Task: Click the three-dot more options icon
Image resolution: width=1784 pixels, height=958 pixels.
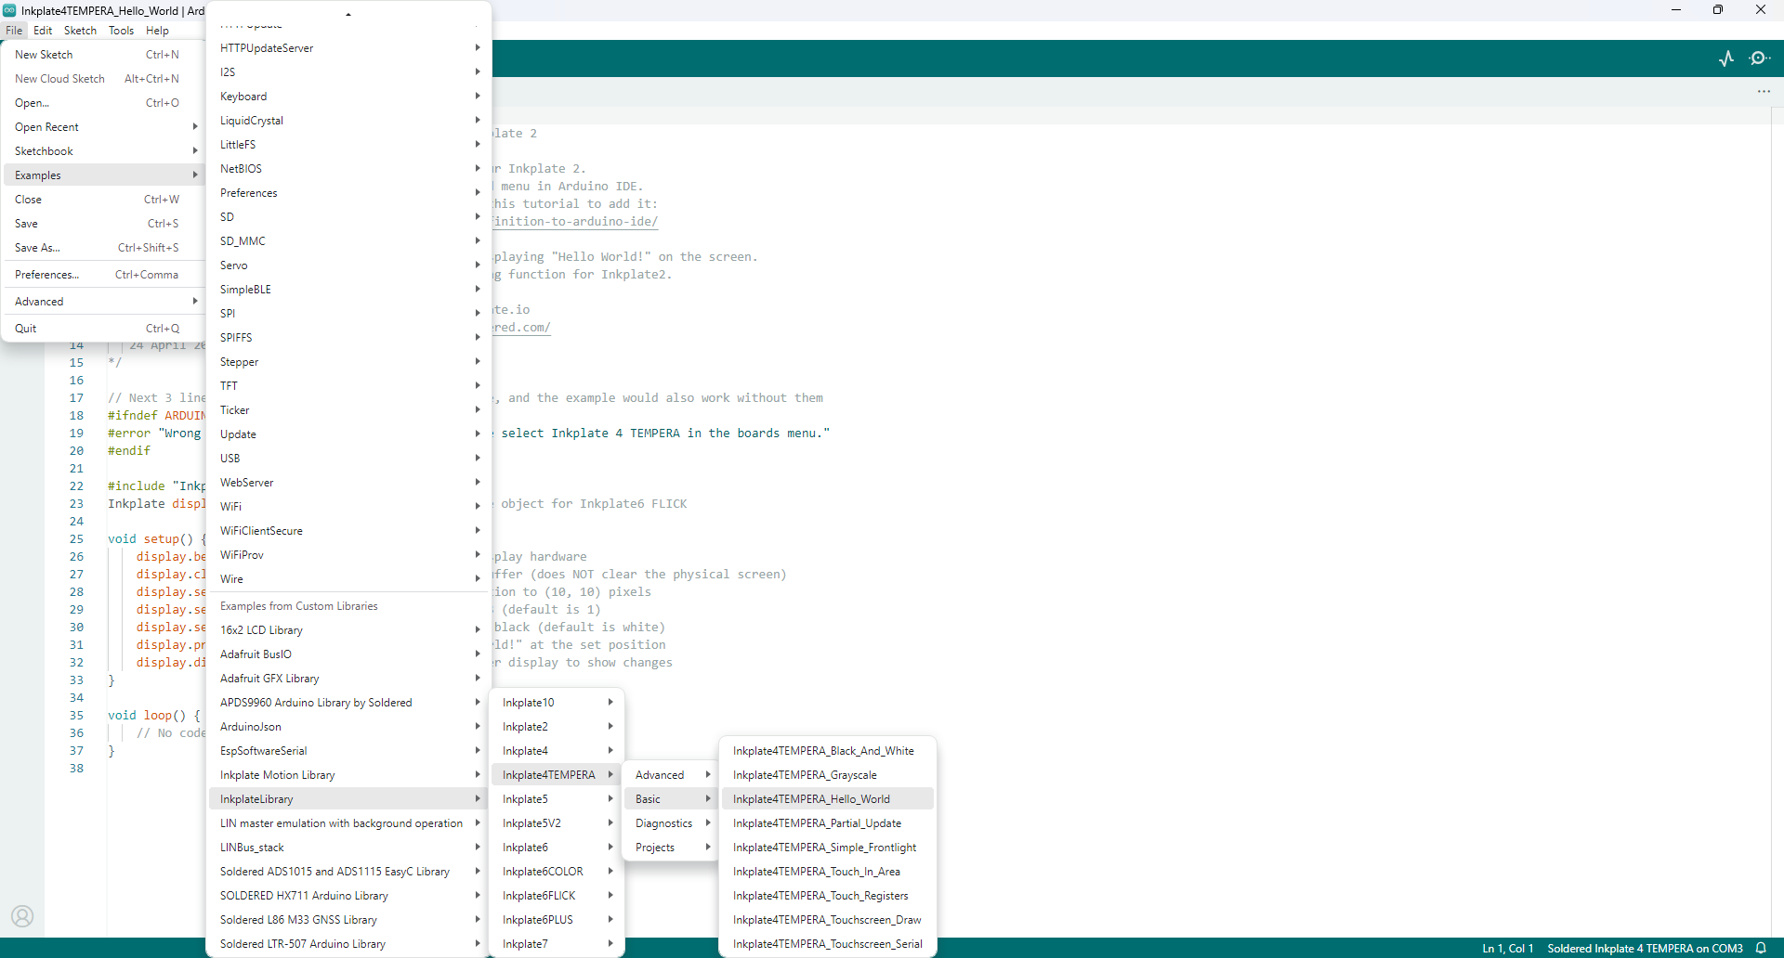Action: click(x=1764, y=92)
